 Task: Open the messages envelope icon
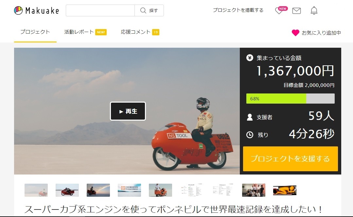coord(296,11)
